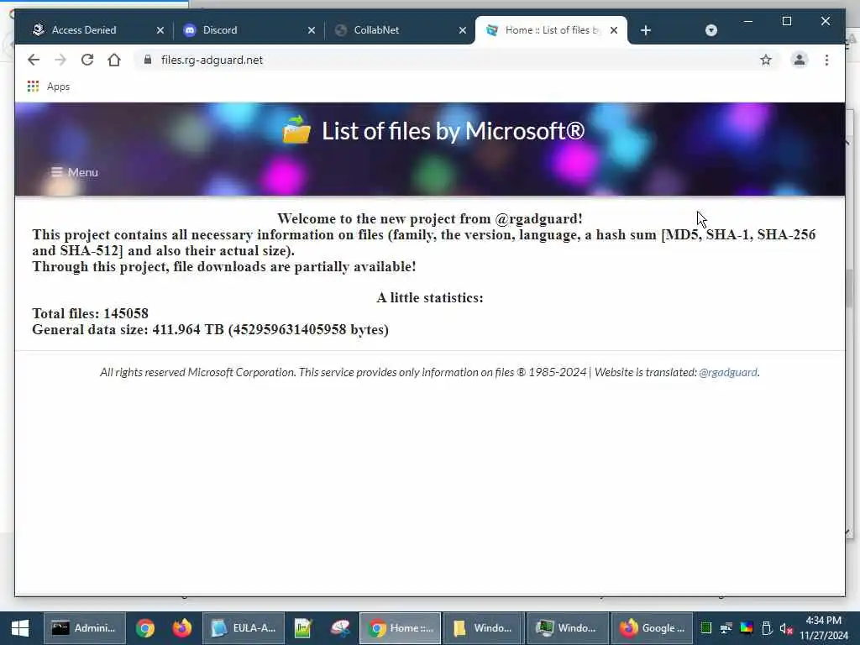The width and height of the screenshot is (860, 645).
Task: Reload the current page
Action: click(87, 60)
